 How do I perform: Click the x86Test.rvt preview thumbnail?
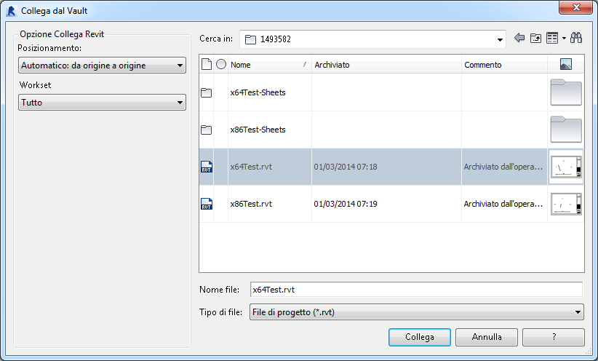click(566, 204)
